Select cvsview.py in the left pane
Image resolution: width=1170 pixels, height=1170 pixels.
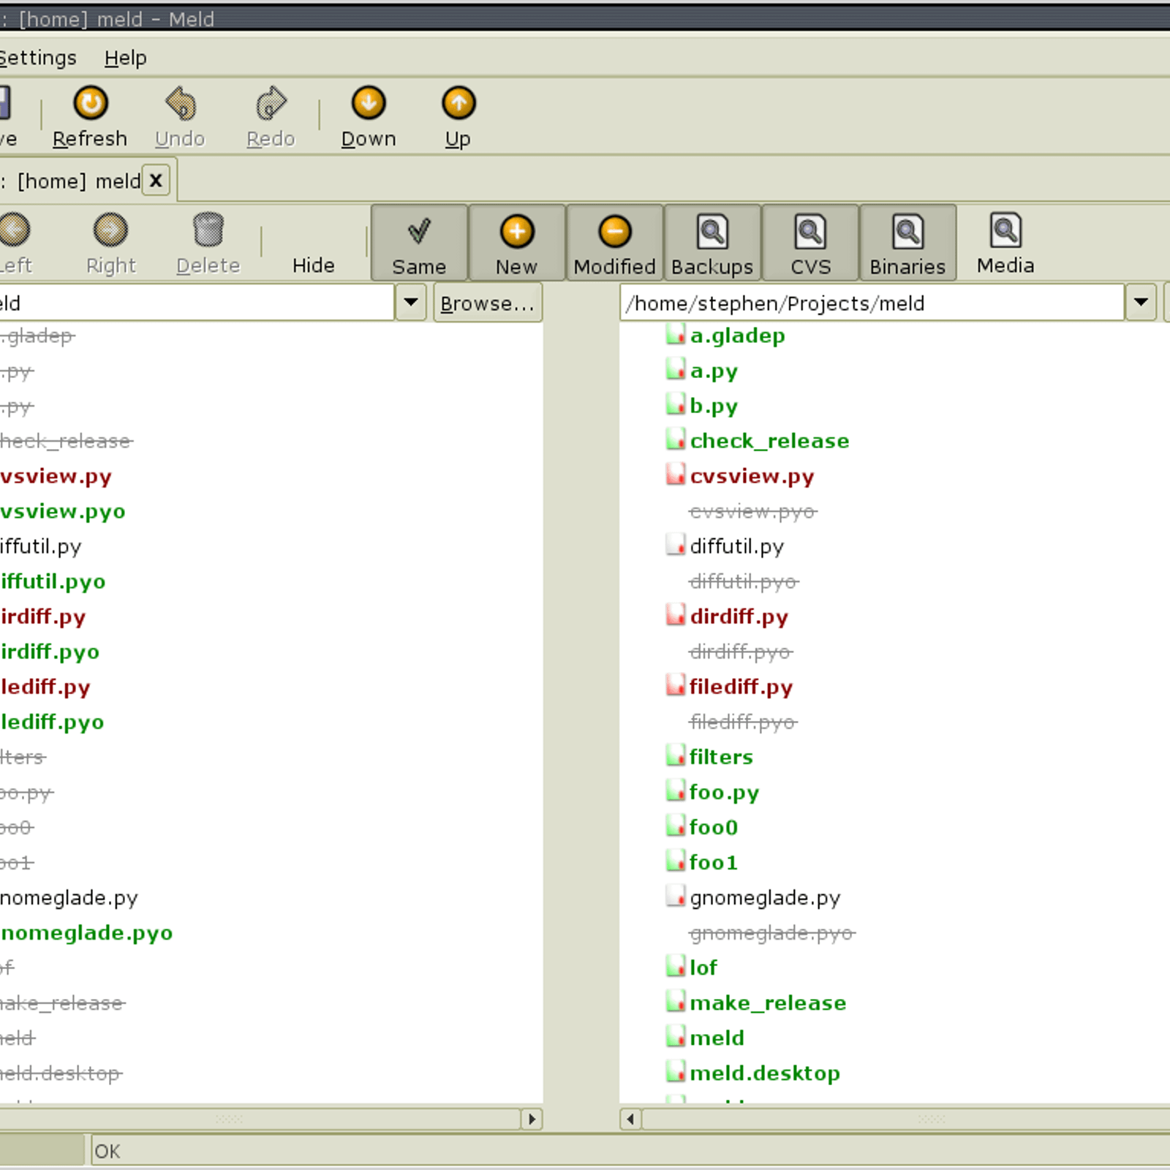[56, 476]
